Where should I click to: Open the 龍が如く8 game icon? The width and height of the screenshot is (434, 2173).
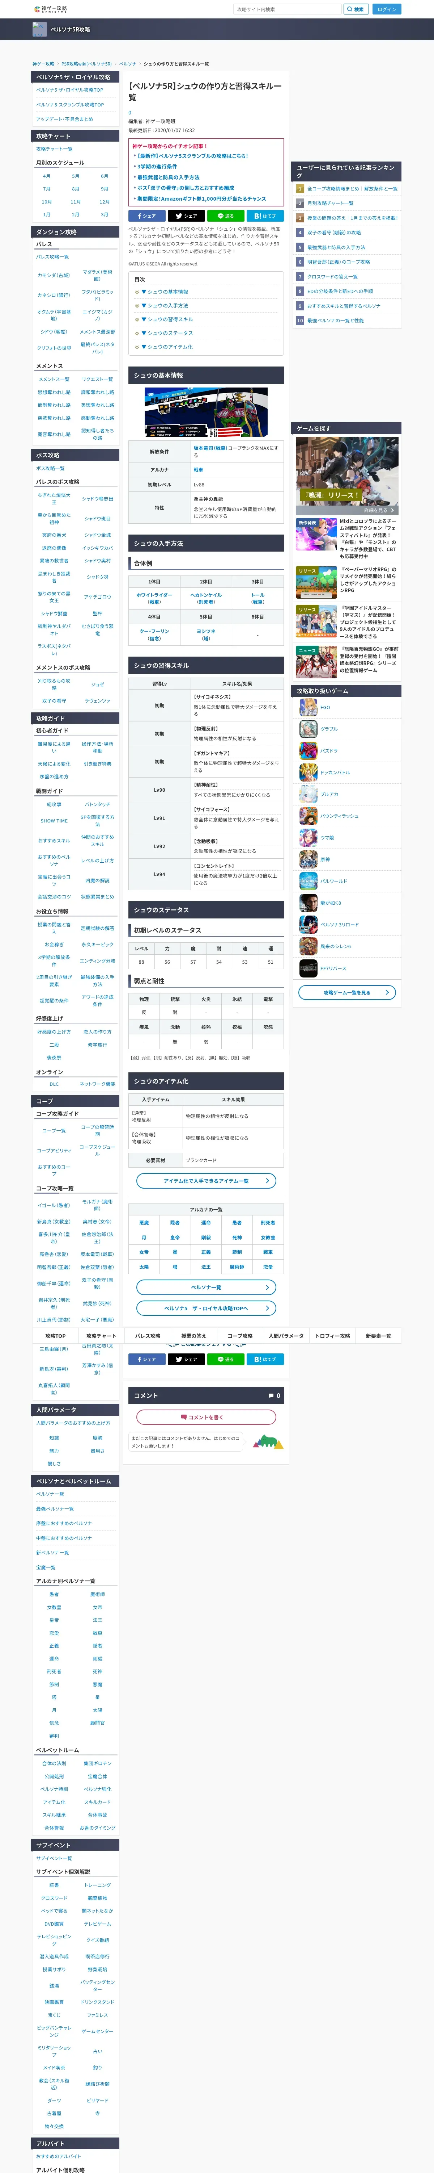309,904
